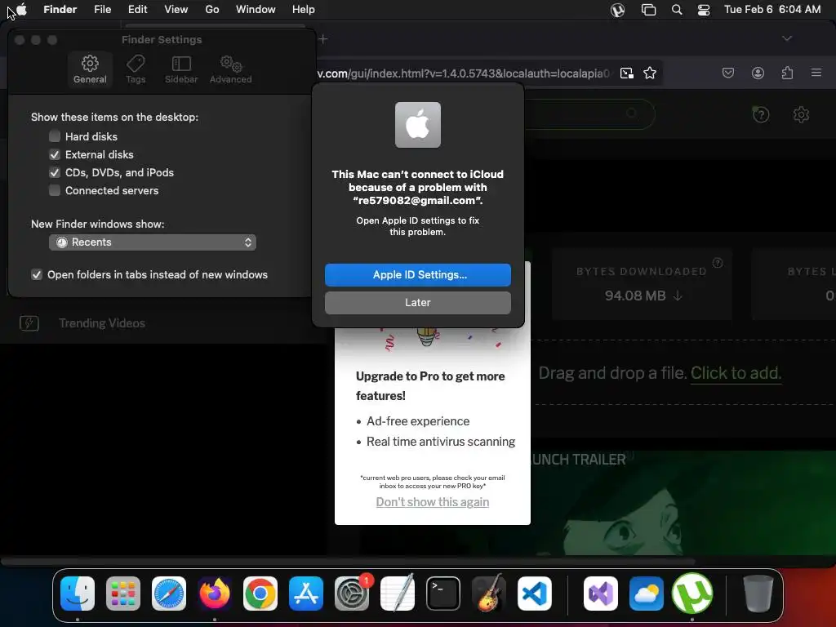Open the Advanced tab in Finder Settings
The image size is (836, 627).
pos(230,69)
